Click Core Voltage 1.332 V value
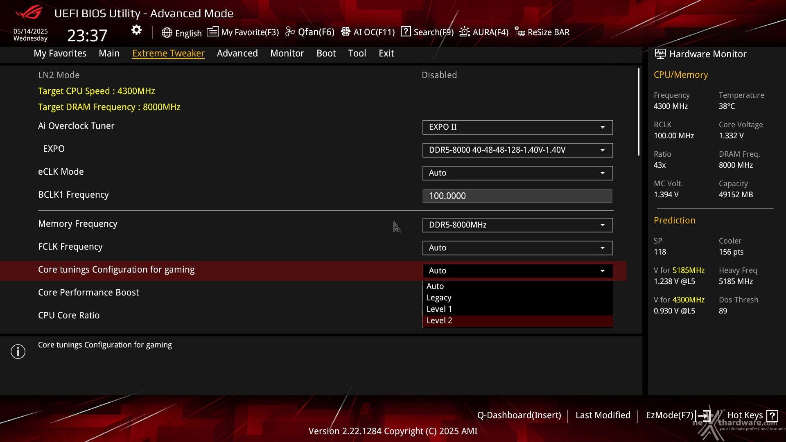This screenshot has height=442, width=786. pyautogui.click(x=731, y=136)
